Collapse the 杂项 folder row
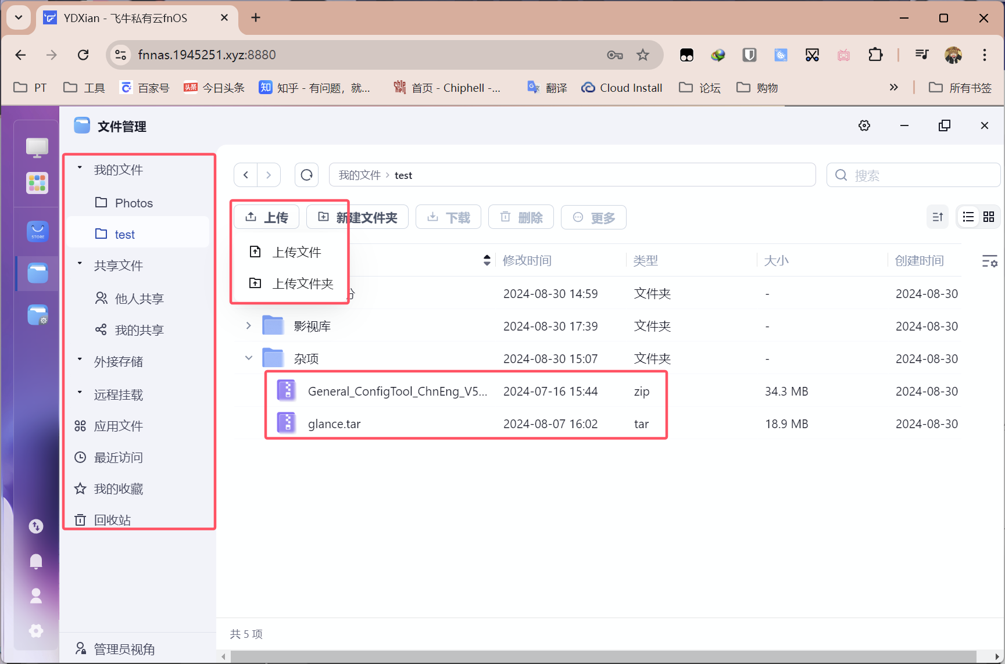Screen dimensions: 1005x664 (x=249, y=358)
